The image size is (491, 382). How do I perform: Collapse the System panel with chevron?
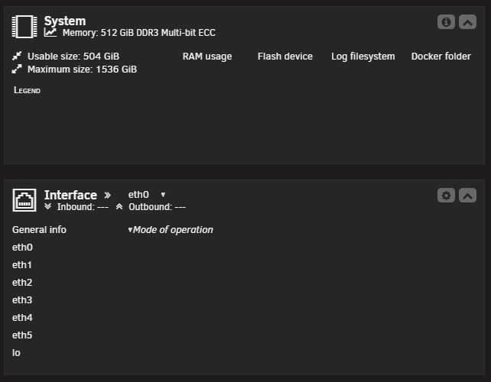467,22
